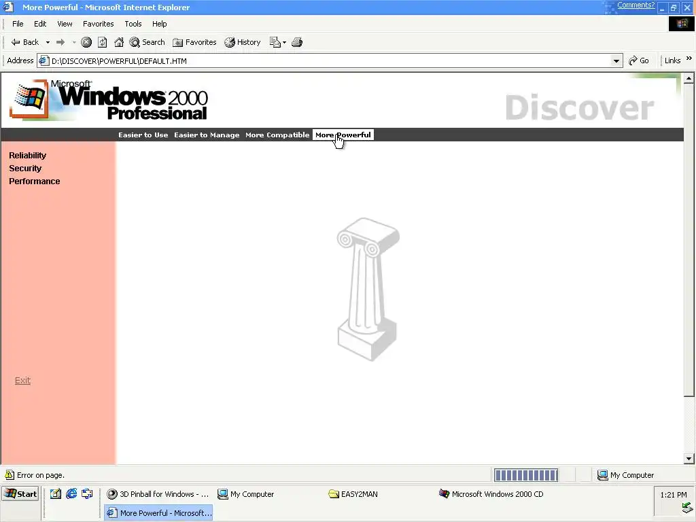Click the Print icon

click(297, 42)
